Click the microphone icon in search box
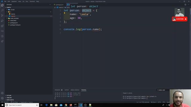The height and width of the screenshot is (107, 191). click(x=37, y=105)
